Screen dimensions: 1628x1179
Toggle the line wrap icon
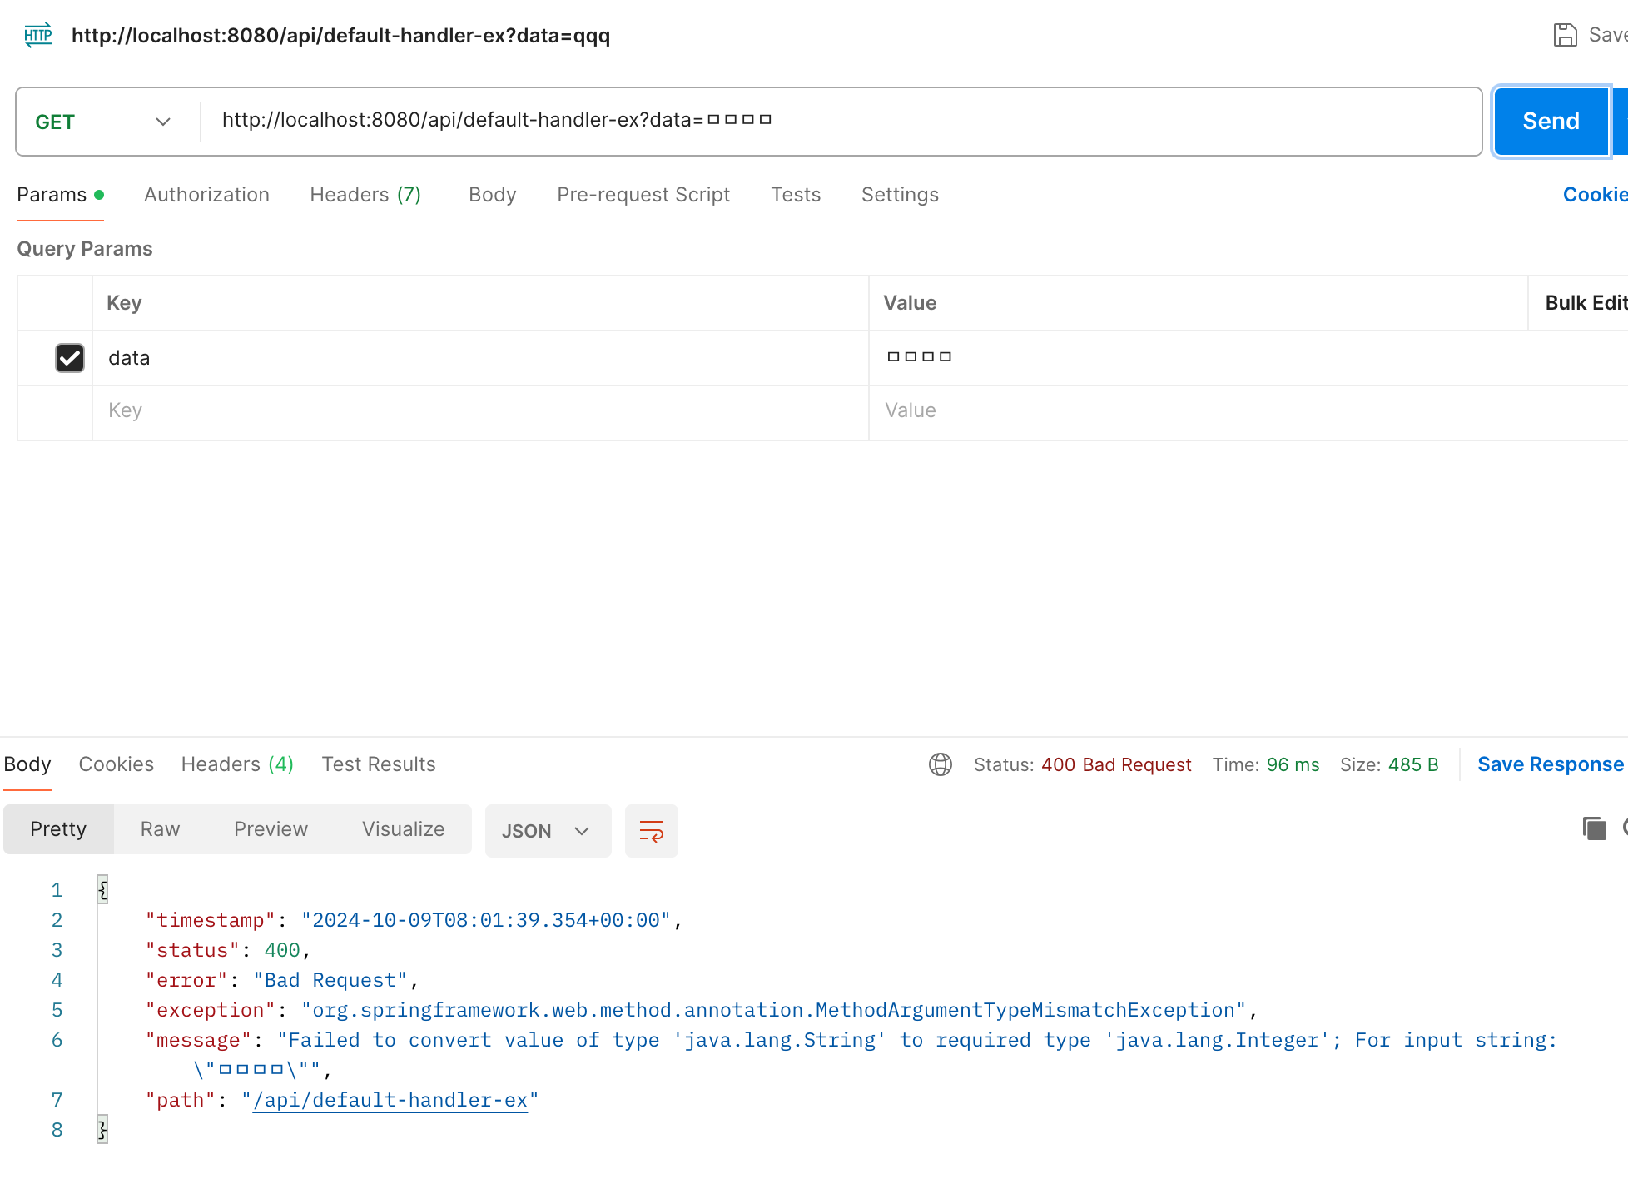651,831
